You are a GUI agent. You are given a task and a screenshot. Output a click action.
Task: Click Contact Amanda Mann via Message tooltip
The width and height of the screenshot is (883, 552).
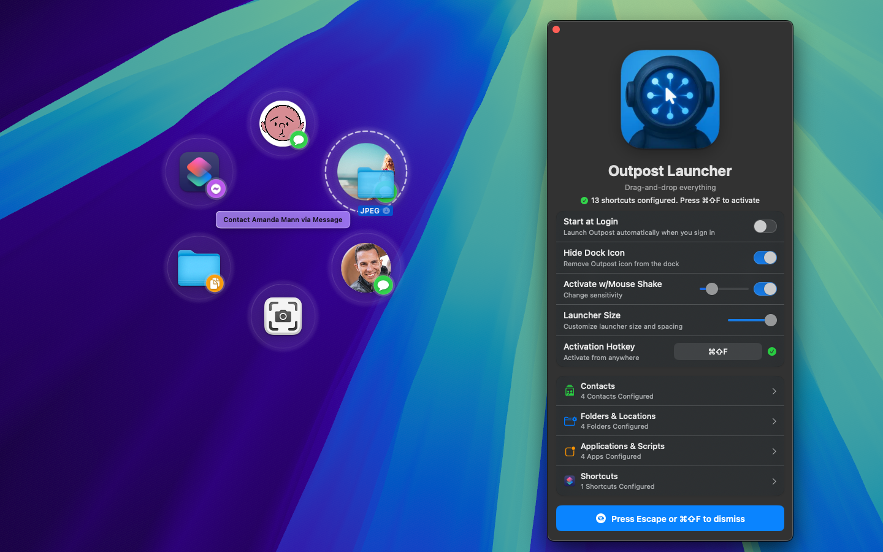point(283,220)
